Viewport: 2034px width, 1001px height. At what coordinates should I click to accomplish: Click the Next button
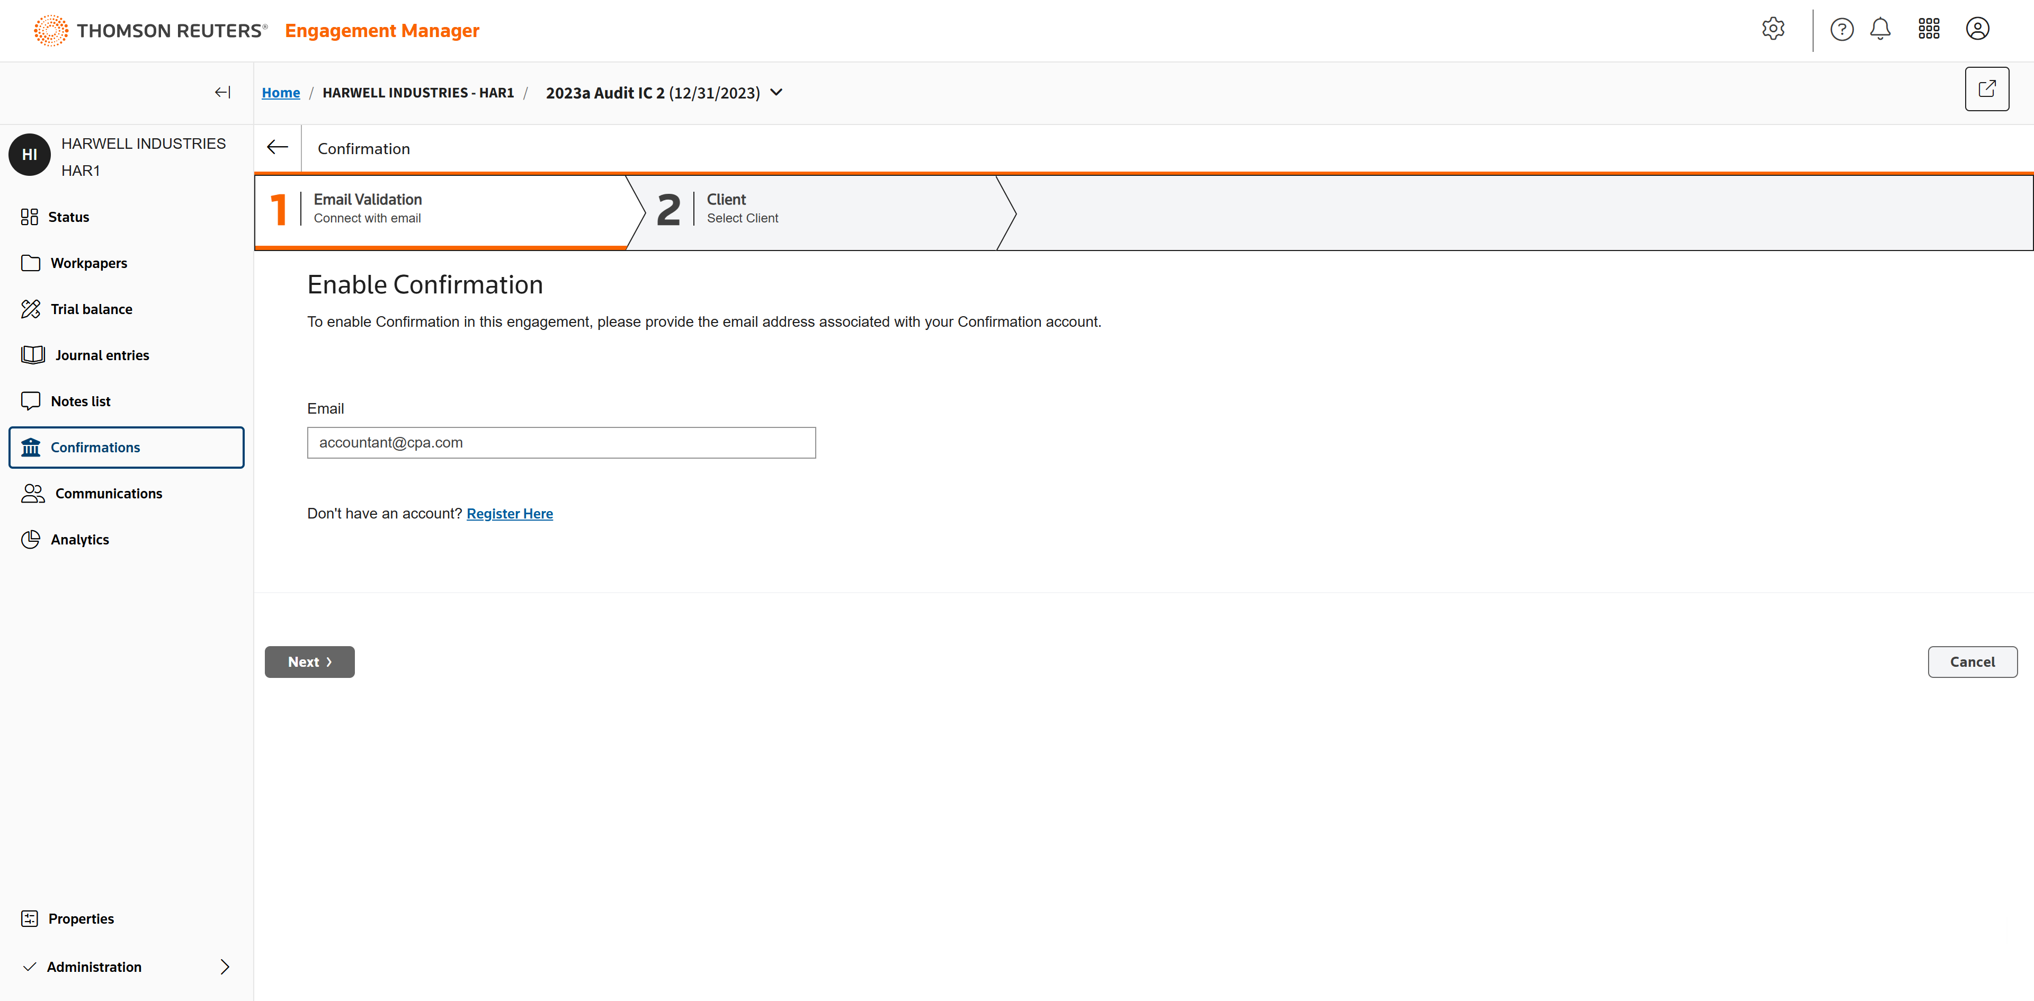tap(309, 662)
